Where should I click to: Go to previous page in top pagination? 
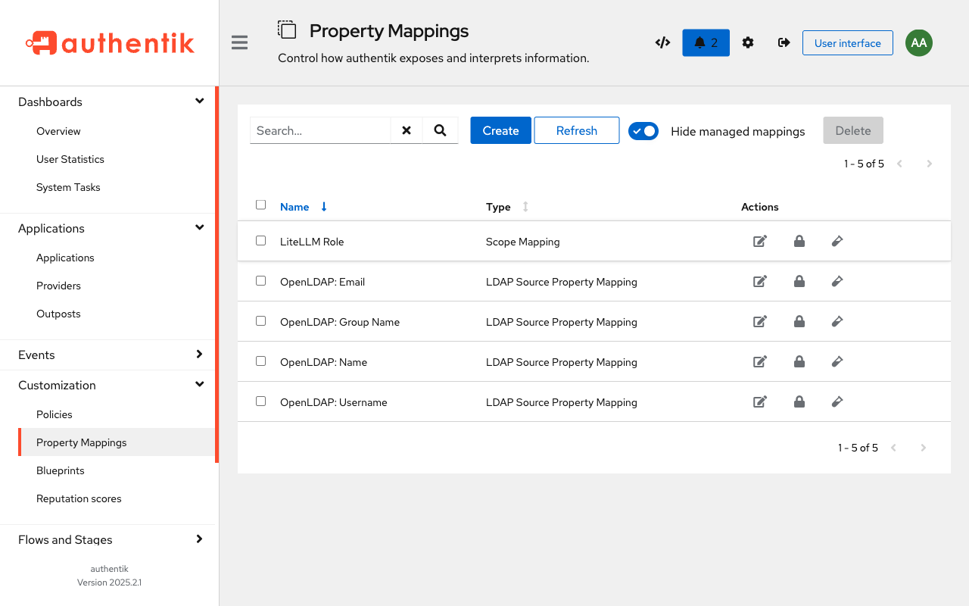899,164
